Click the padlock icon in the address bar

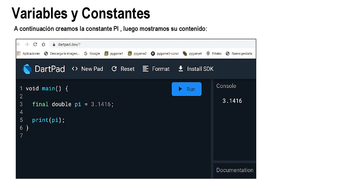pyautogui.click(x=54, y=44)
